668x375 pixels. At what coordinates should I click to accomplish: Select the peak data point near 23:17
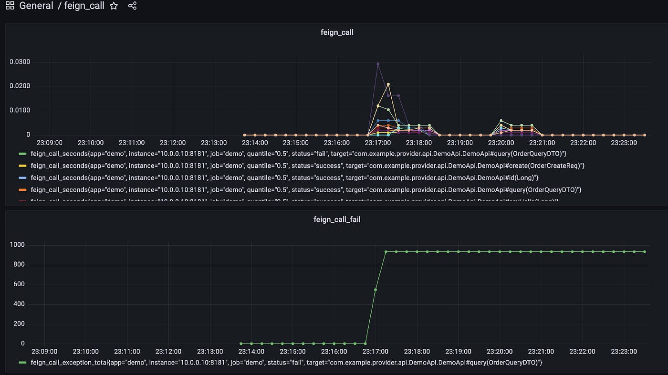pos(378,63)
